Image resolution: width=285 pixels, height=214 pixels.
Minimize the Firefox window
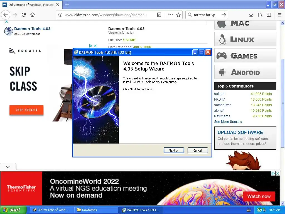tap(268, 5)
